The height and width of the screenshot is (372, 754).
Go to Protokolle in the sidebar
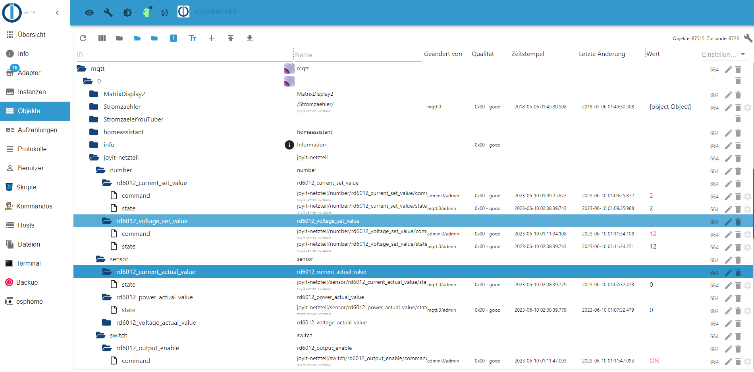(x=32, y=149)
